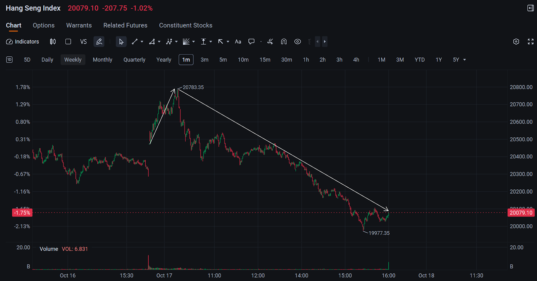
Task: Set range to 3M
Action: [x=400, y=60]
